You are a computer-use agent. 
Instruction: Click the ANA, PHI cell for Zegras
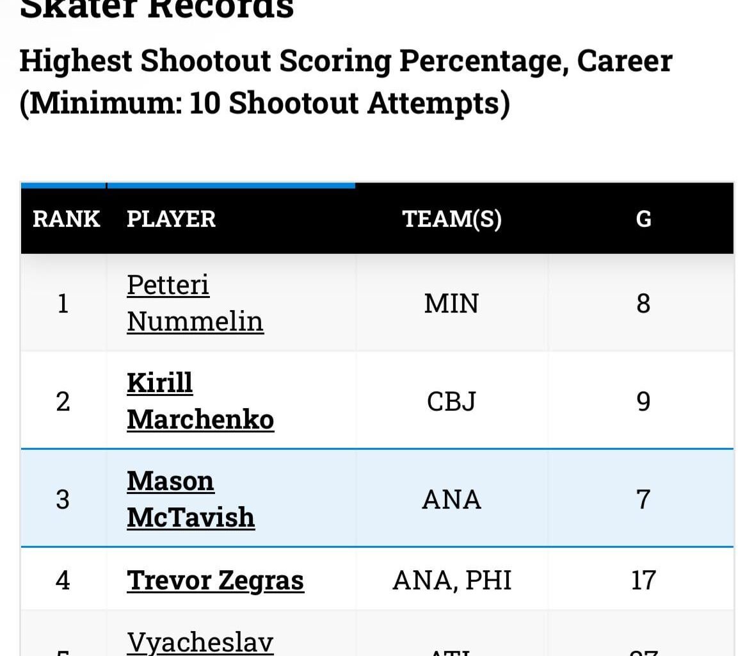coord(451,580)
